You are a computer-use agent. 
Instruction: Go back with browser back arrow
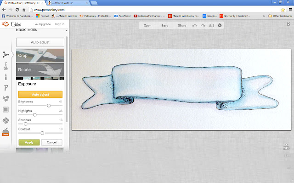tap(4, 10)
